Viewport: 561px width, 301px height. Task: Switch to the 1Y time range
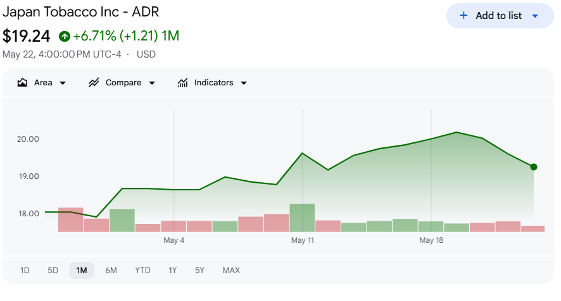coord(172,270)
